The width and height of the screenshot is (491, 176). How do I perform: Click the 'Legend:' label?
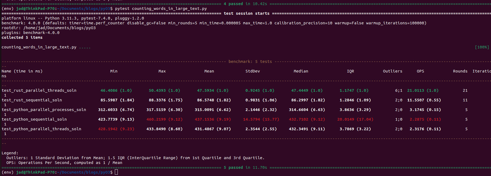click(10, 153)
